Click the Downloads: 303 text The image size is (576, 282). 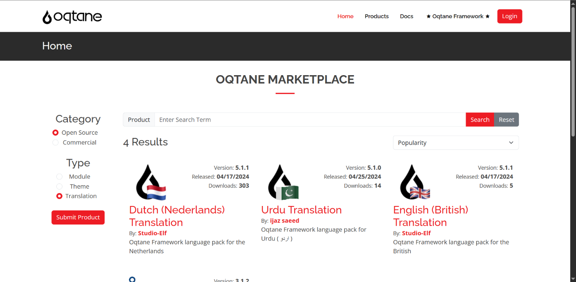click(229, 186)
